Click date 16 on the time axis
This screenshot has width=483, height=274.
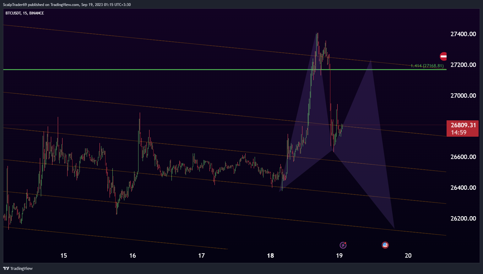(133, 255)
